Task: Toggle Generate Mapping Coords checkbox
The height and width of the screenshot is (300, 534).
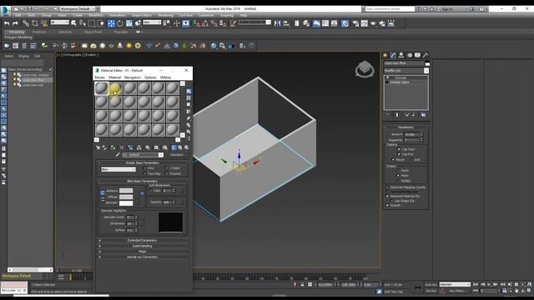Action: coord(387,187)
